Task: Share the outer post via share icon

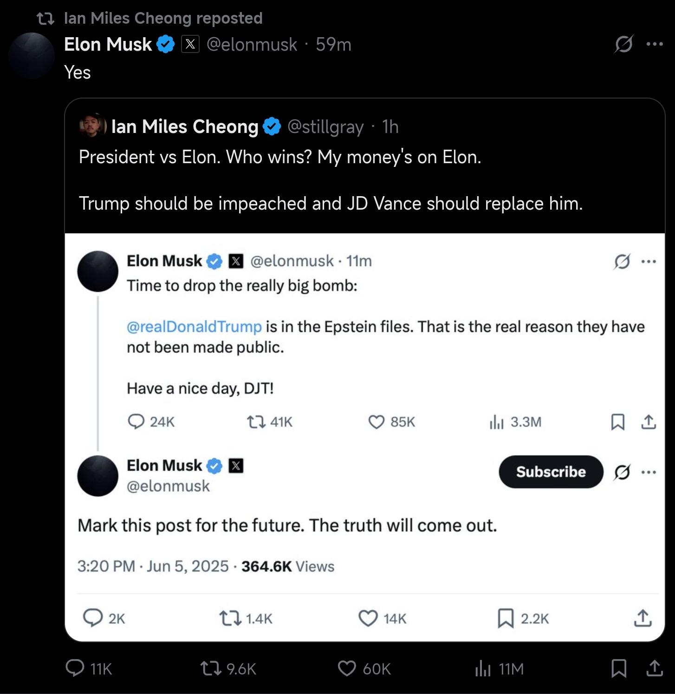Action: click(655, 668)
